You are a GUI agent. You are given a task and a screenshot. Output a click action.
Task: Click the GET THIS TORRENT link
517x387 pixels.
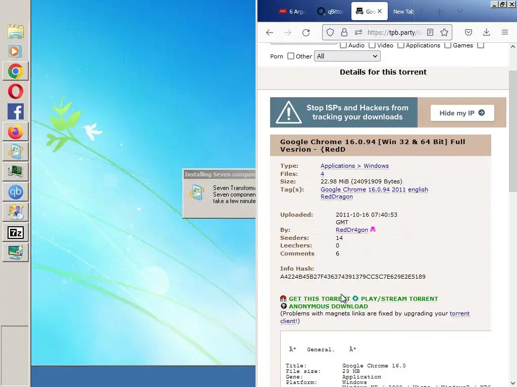pyautogui.click(x=319, y=299)
